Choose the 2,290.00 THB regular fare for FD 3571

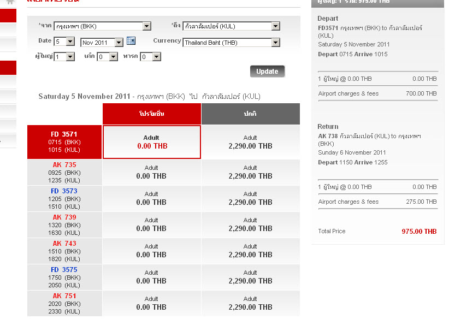click(251, 142)
